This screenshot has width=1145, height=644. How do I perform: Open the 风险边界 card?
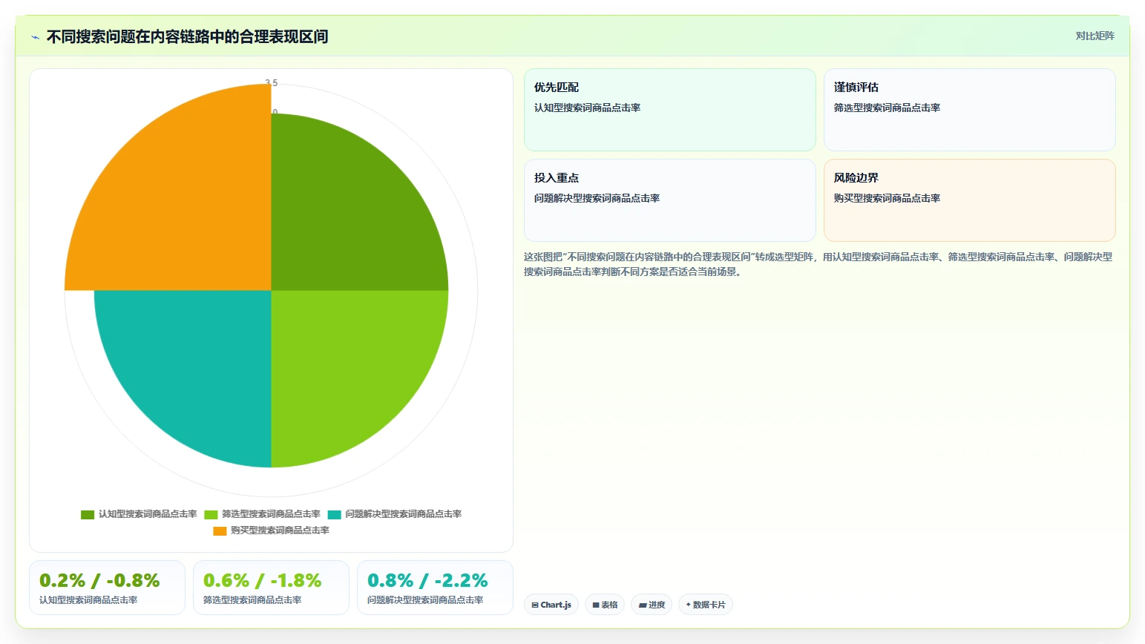(x=969, y=200)
